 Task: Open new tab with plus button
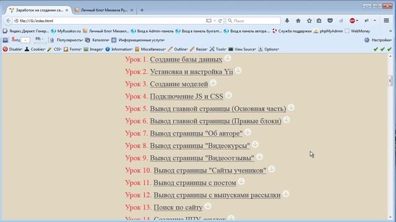(142, 10)
